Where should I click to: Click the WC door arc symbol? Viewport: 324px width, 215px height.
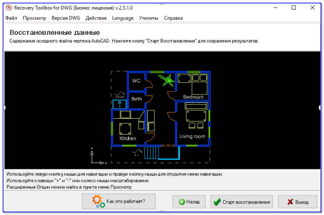149,84
